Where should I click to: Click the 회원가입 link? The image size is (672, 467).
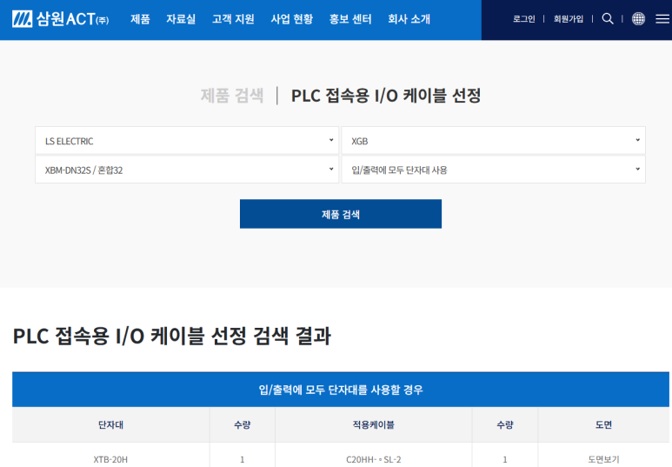pos(569,19)
